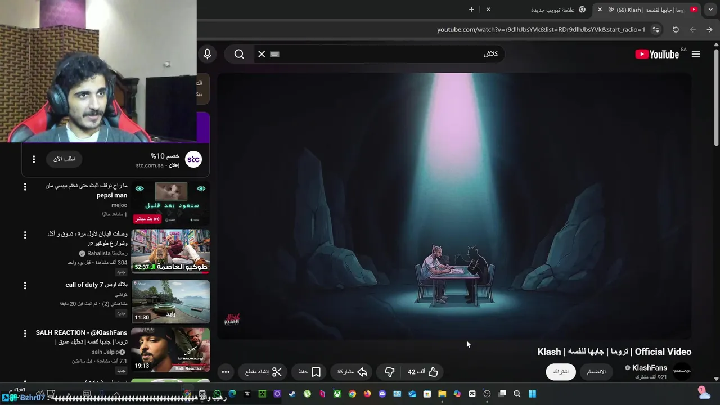
Task: Submit search with magnifier icon
Action: pyautogui.click(x=239, y=54)
